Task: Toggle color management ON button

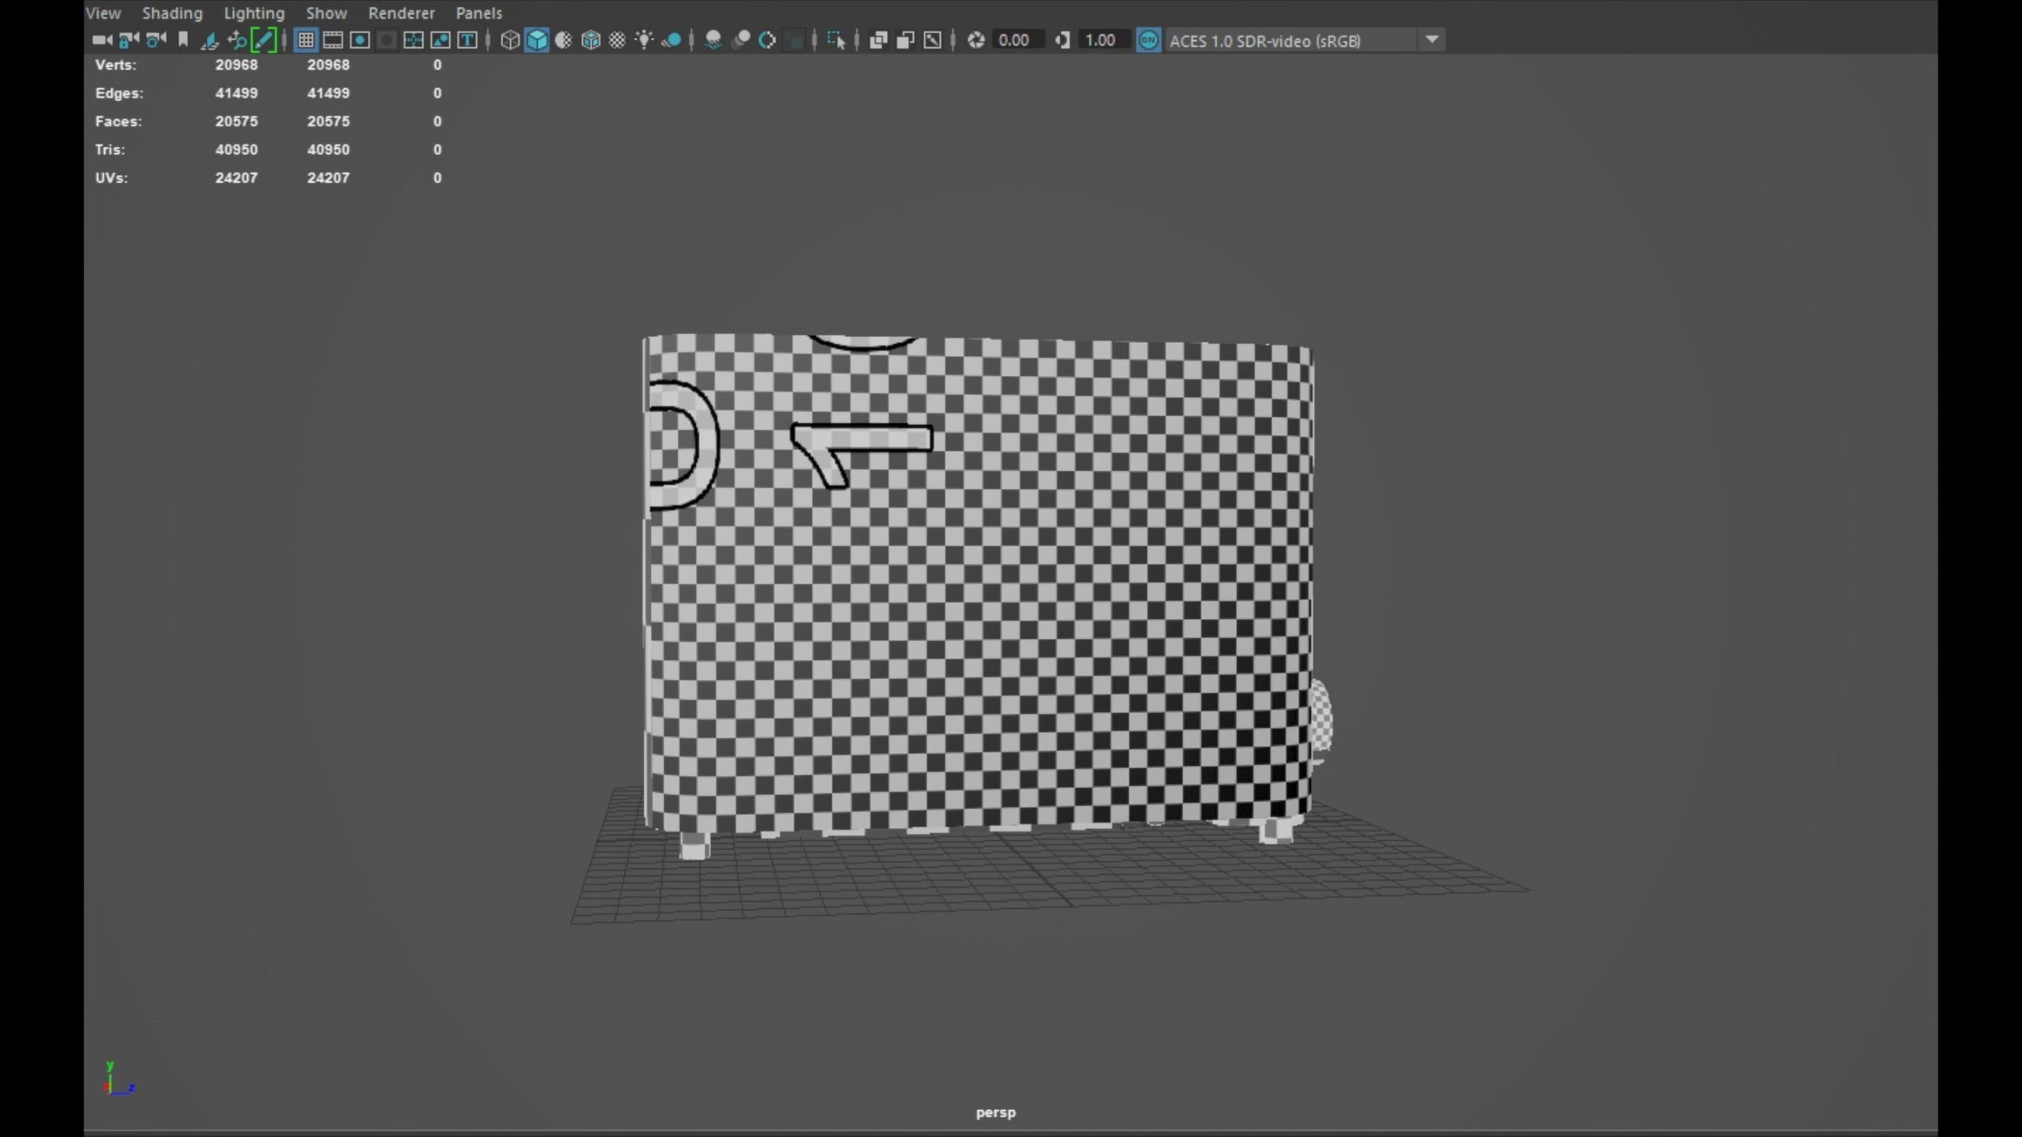Action: (1148, 39)
